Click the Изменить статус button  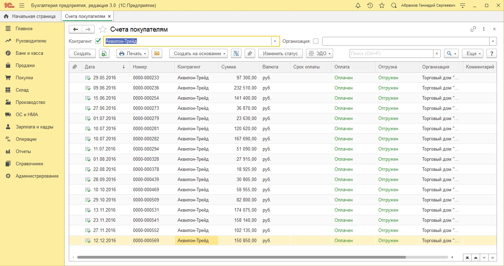[x=280, y=53]
